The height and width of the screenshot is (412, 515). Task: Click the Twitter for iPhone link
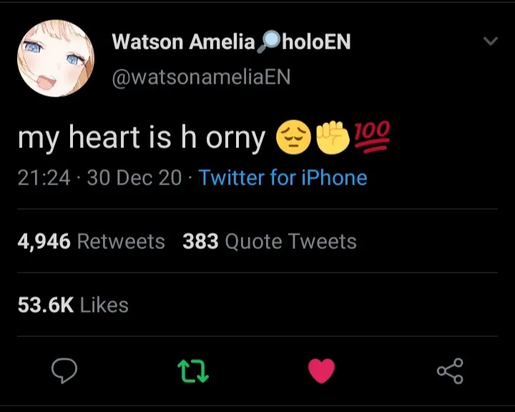(283, 177)
